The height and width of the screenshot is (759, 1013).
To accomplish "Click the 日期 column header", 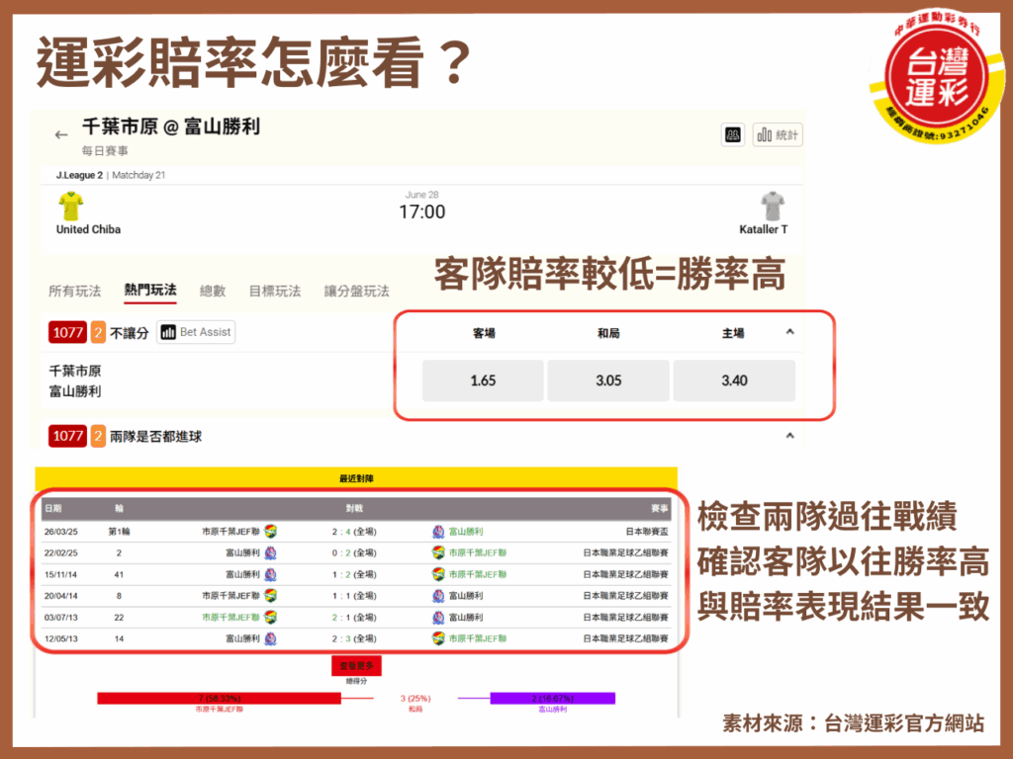I will click(x=53, y=509).
